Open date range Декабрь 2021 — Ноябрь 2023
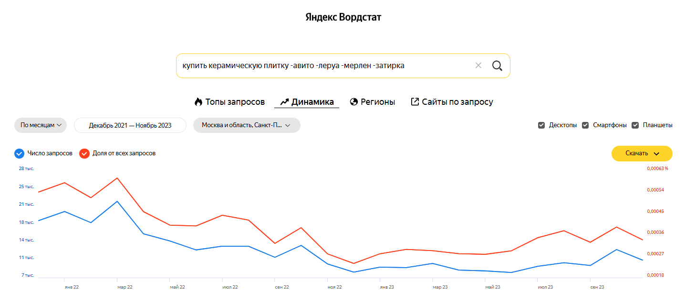 pos(130,125)
